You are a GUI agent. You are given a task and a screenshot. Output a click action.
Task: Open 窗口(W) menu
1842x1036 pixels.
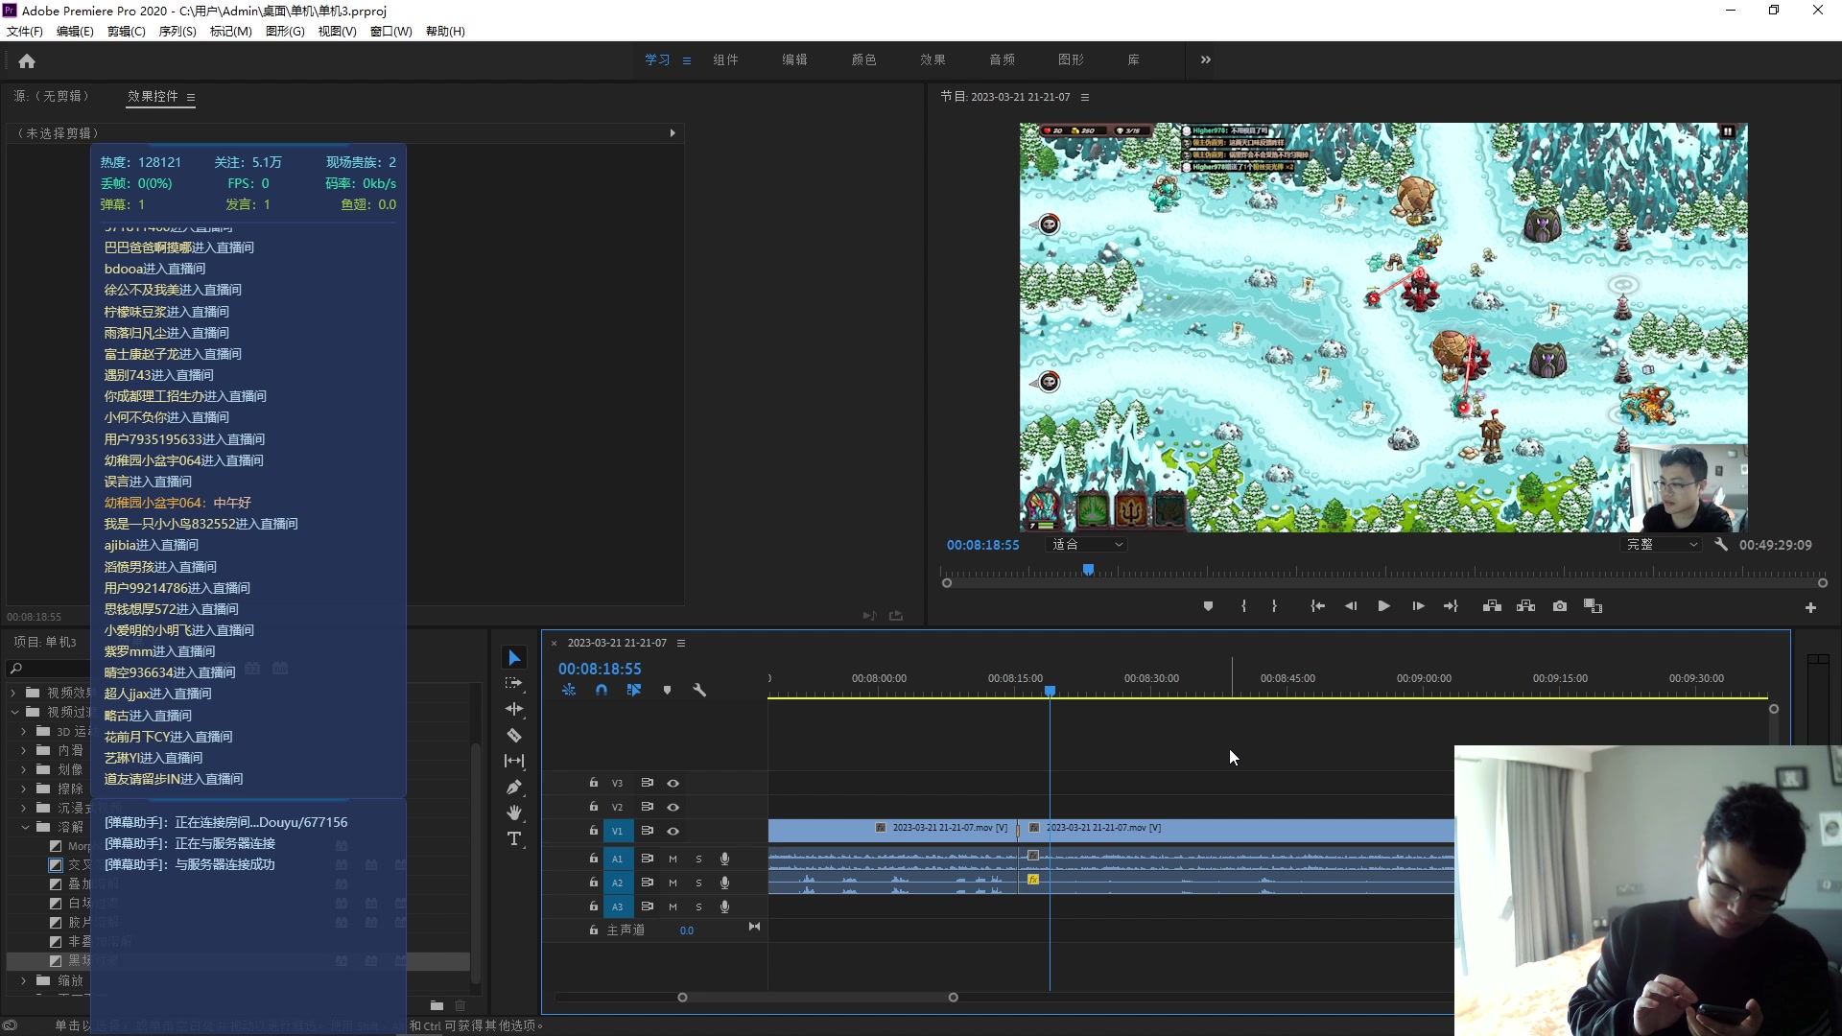pos(390,31)
